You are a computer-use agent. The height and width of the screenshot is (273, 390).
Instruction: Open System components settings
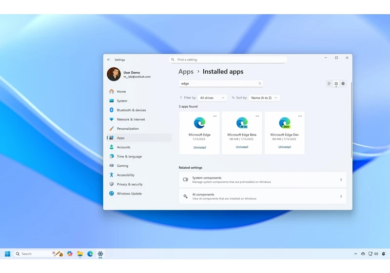(263, 179)
